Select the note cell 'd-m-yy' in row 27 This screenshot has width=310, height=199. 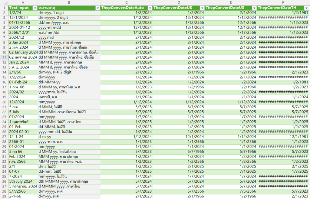point(69,137)
